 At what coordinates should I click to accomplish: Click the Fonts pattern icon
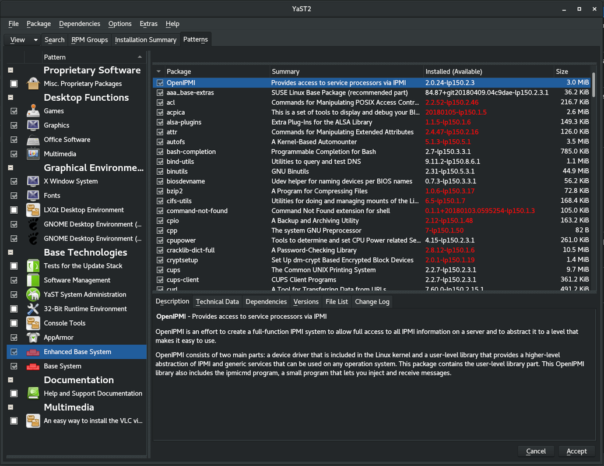[x=33, y=196]
